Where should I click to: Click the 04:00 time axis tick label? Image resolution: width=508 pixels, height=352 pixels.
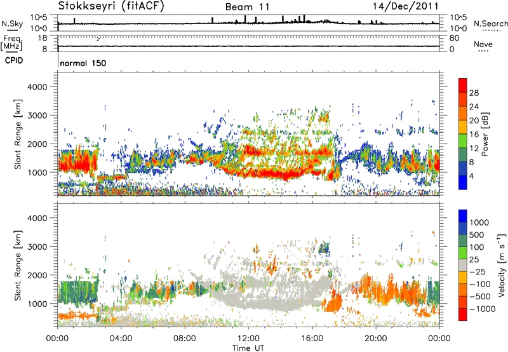(x=121, y=339)
